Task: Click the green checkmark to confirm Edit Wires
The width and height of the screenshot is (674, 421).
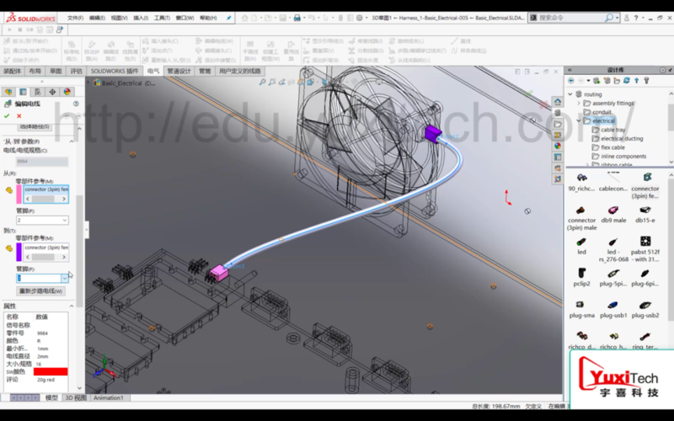Action: [7, 116]
